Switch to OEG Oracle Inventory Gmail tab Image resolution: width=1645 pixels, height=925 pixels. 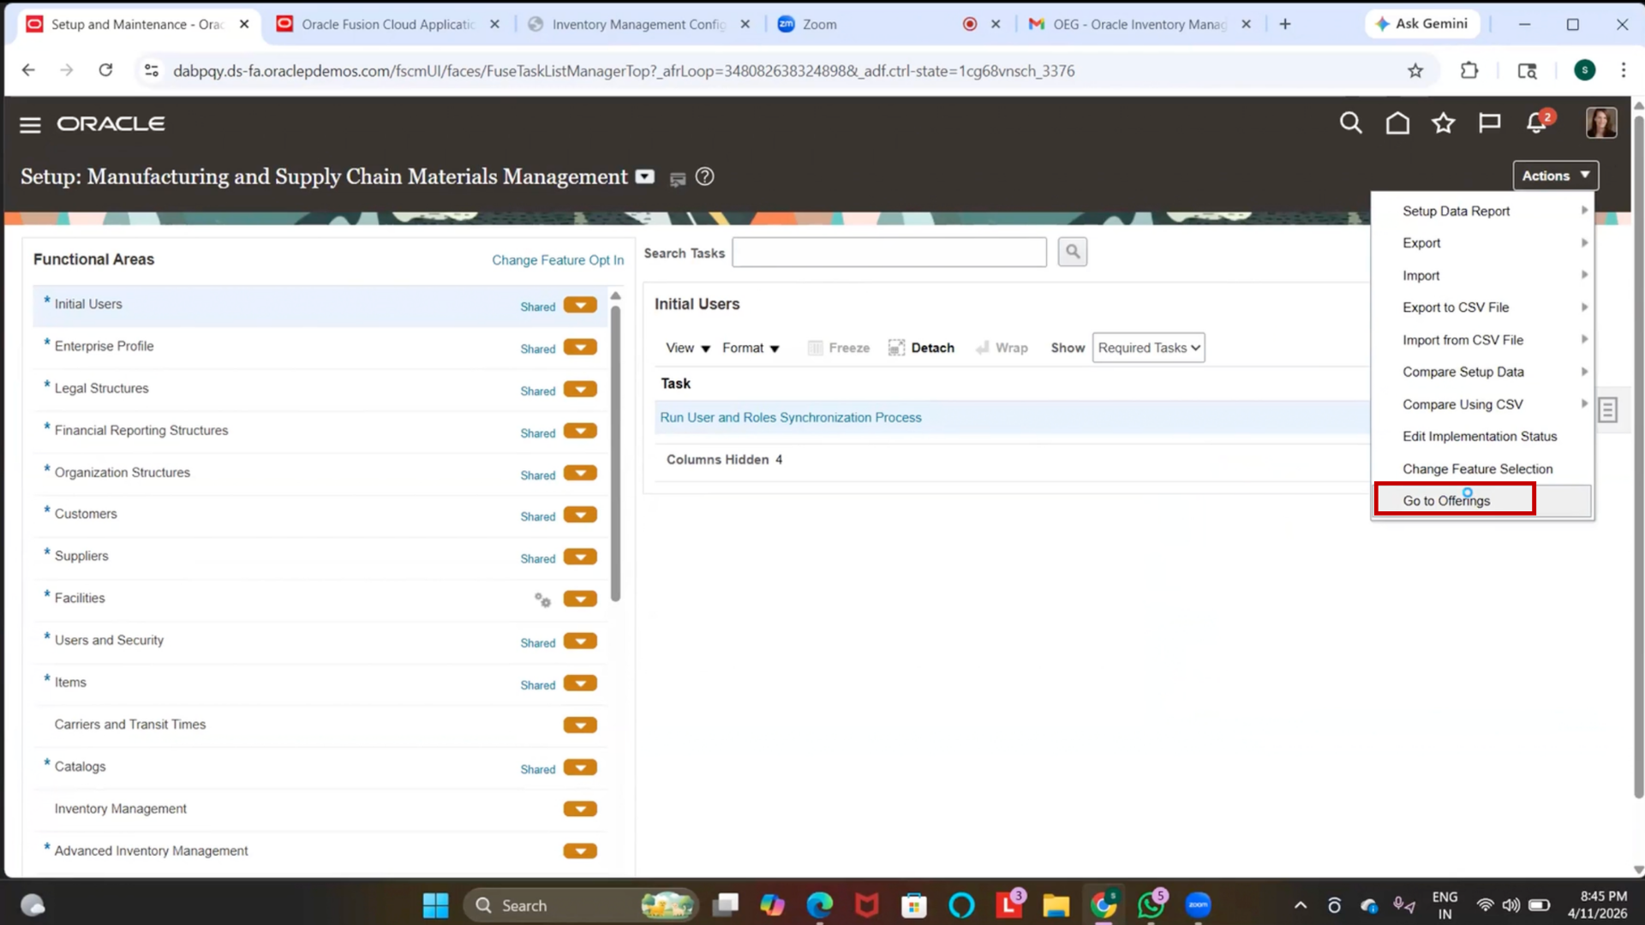point(1140,24)
